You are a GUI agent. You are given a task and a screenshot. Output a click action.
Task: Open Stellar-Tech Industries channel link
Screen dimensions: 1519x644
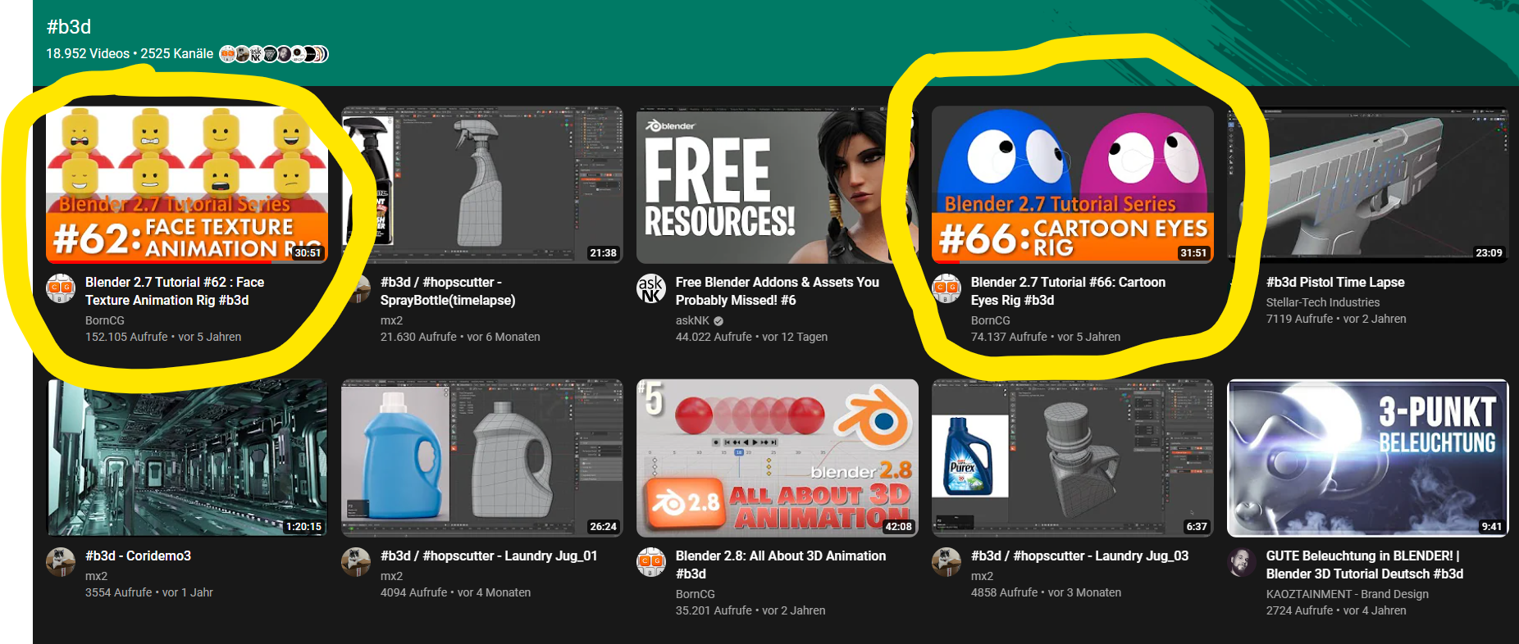tap(1322, 302)
